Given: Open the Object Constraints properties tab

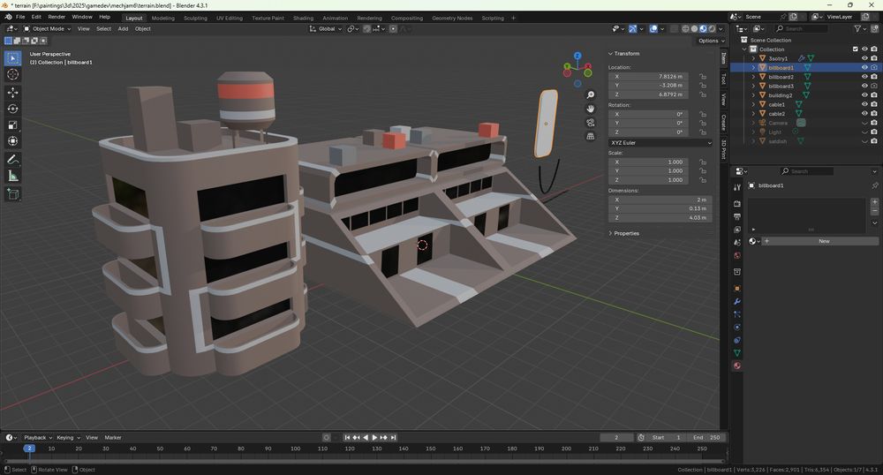Looking at the screenshot, I should pos(737,341).
